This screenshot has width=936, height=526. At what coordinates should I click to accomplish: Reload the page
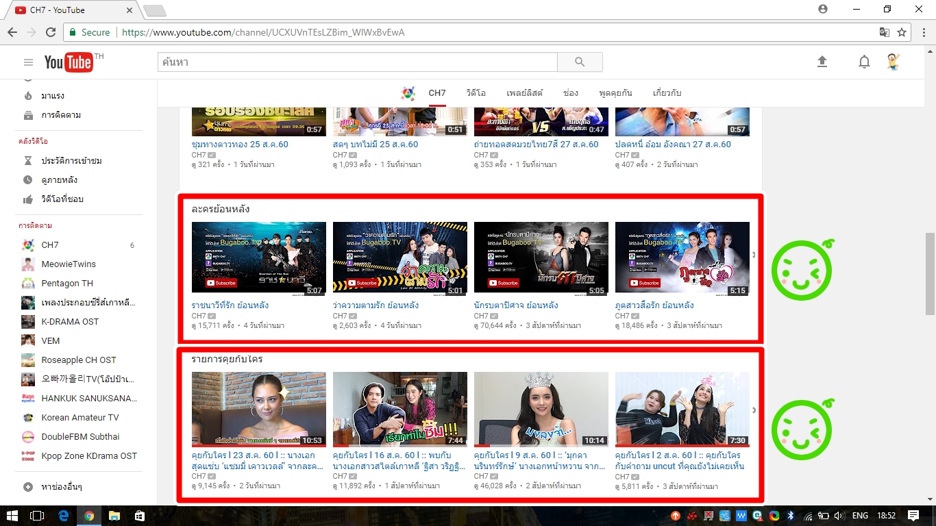(x=50, y=32)
